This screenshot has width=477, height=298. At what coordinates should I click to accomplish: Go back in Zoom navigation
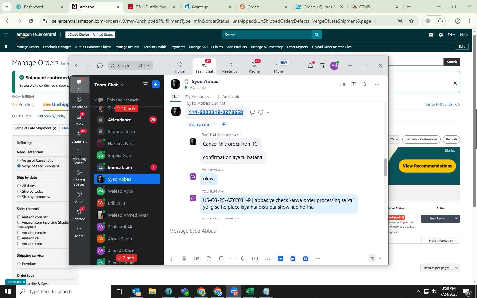click(76, 66)
